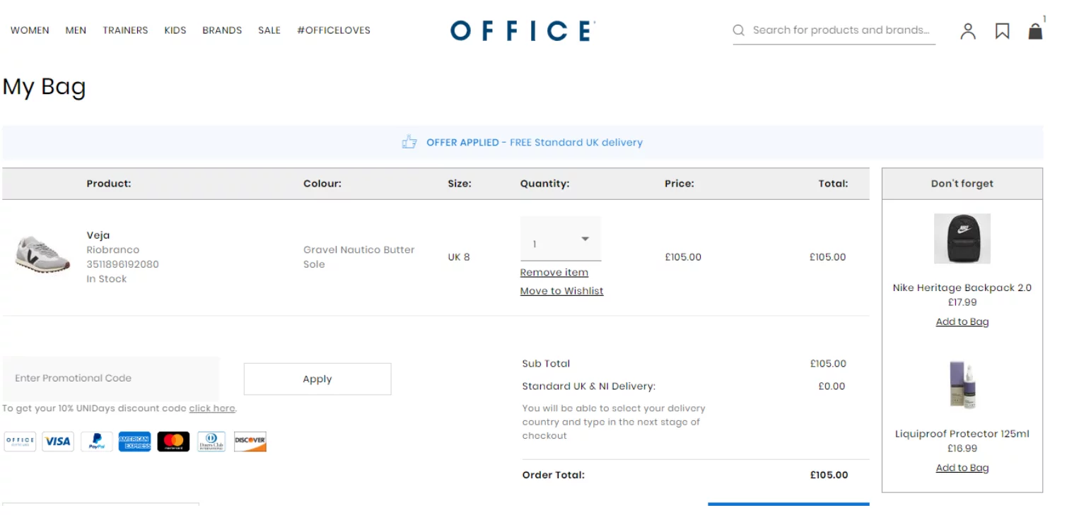Click the OFFICE gift card payment icon
The width and height of the screenshot is (1079, 515).
[20, 442]
